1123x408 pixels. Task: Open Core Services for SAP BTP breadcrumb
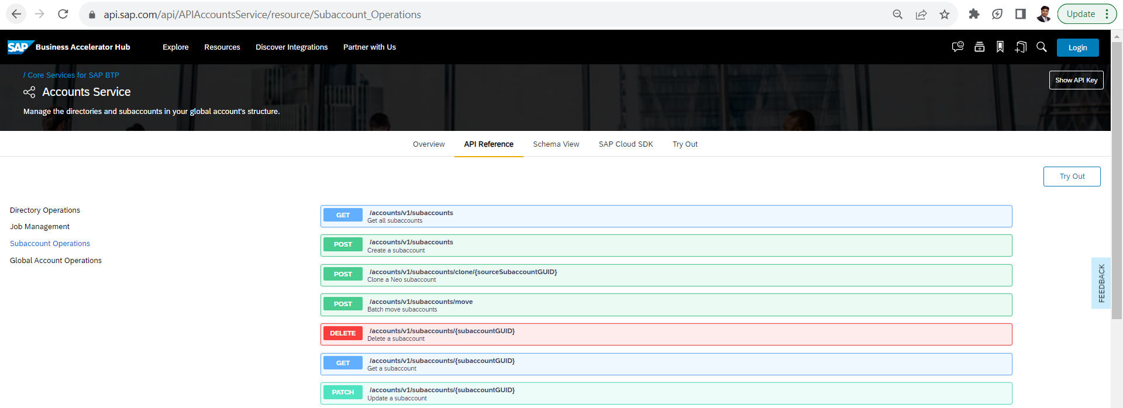tap(73, 75)
